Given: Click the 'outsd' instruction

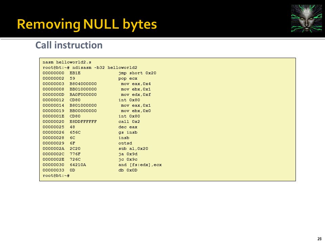Looking at the screenshot, I should (x=125, y=143).
